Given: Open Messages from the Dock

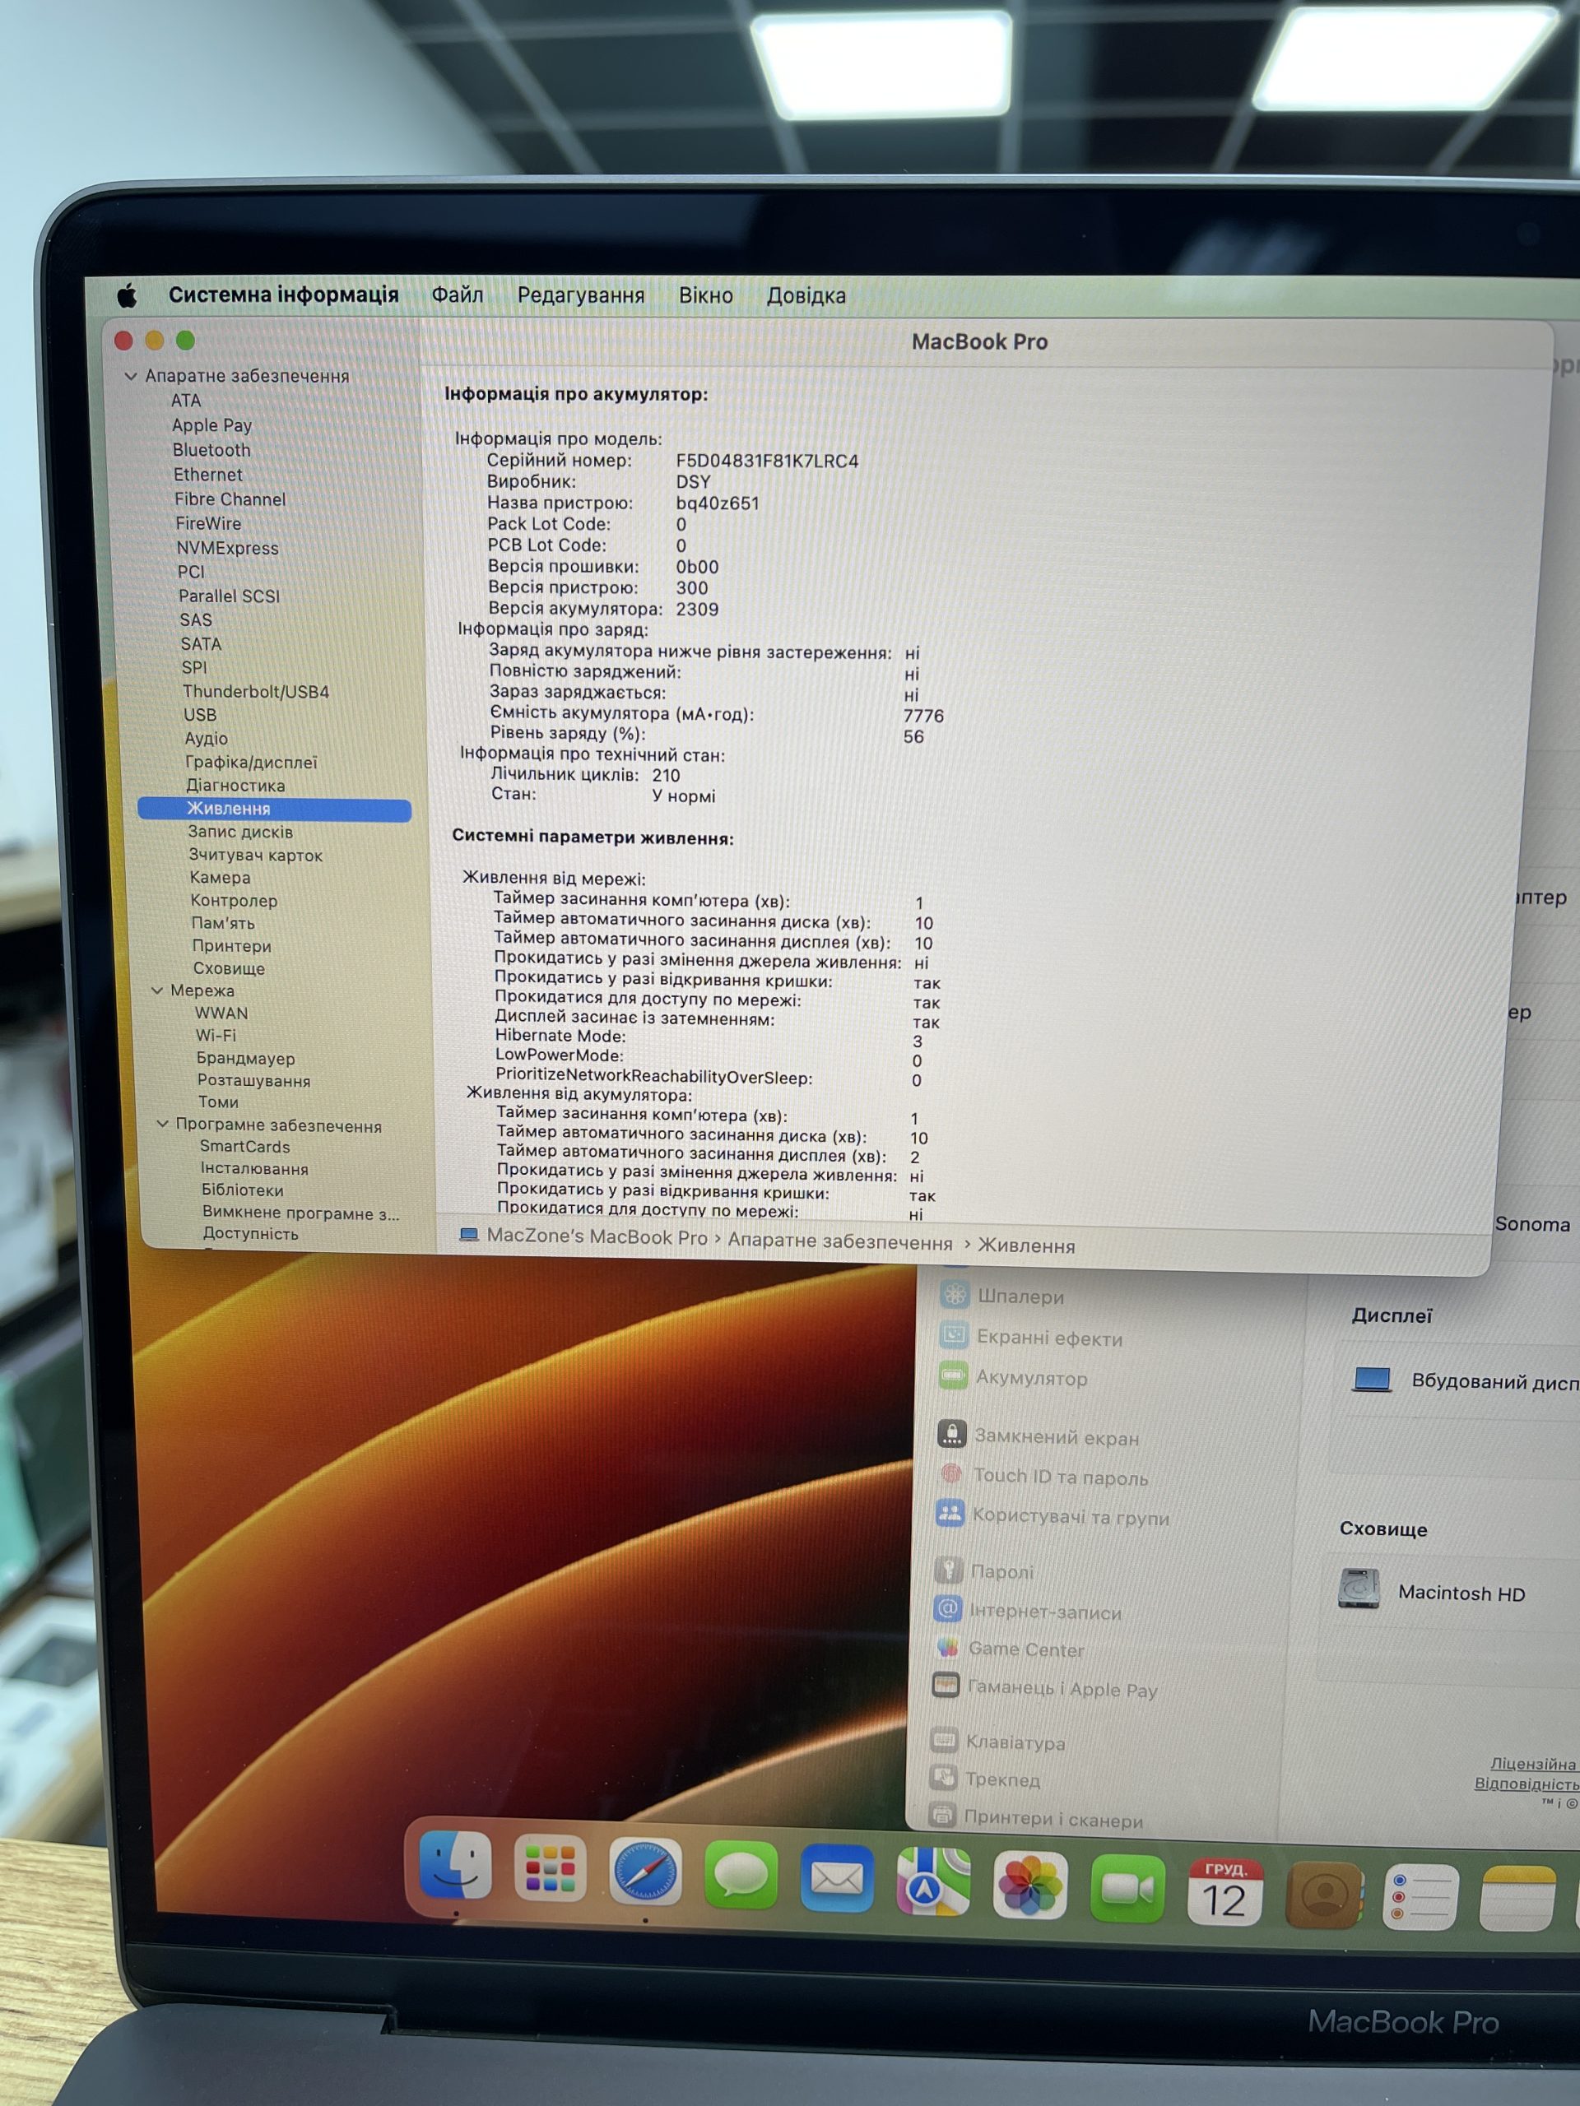Looking at the screenshot, I should 740,1876.
